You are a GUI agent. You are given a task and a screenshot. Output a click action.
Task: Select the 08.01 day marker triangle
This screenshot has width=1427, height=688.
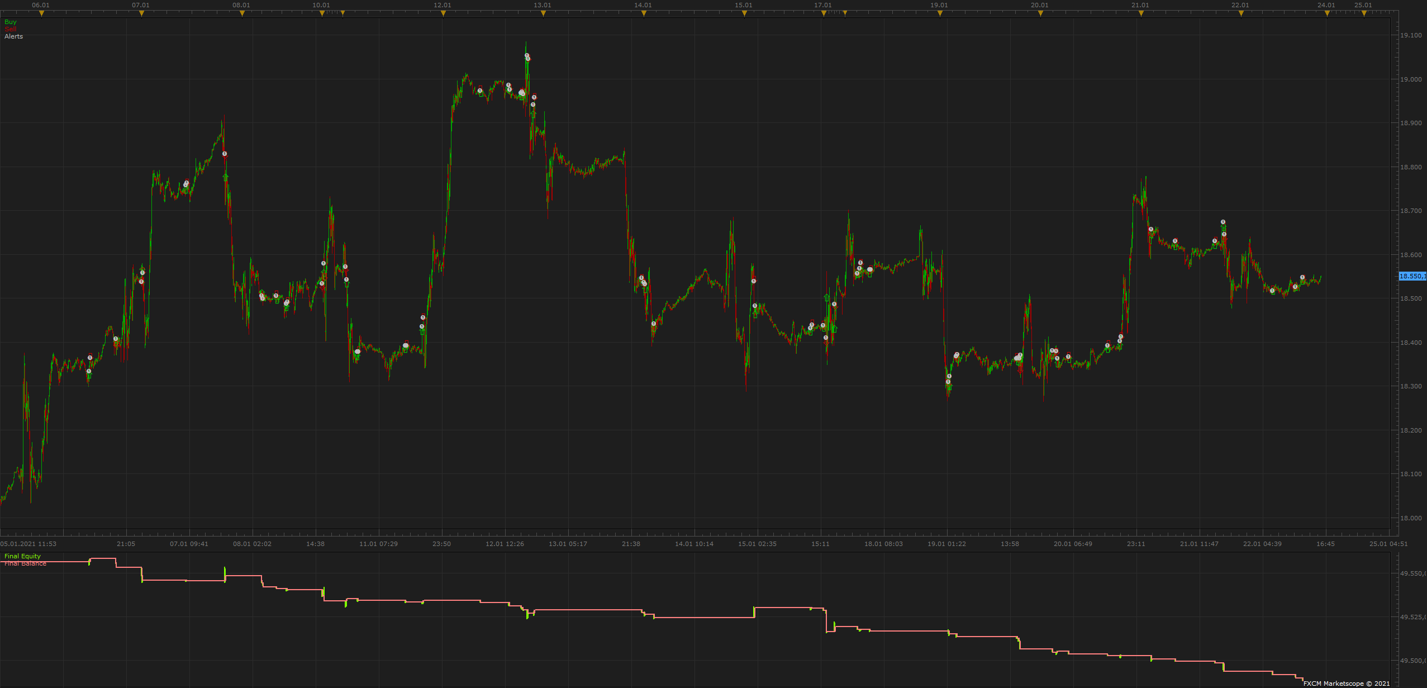(242, 14)
